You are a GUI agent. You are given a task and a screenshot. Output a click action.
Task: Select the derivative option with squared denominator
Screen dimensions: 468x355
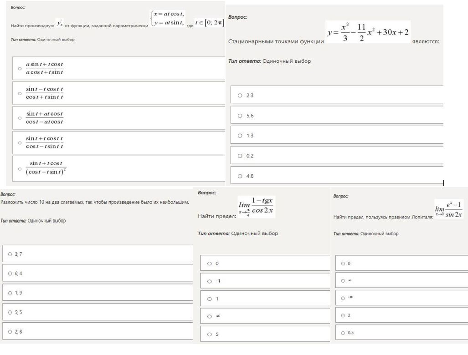(x=20, y=168)
